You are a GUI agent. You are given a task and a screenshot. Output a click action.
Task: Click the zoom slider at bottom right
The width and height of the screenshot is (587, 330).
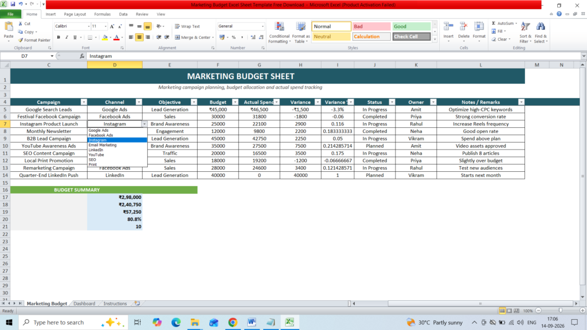pos(561,311)
